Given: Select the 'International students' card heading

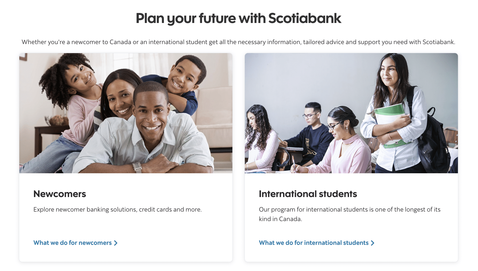Looking at the screenshot, I should pos(308,194).
